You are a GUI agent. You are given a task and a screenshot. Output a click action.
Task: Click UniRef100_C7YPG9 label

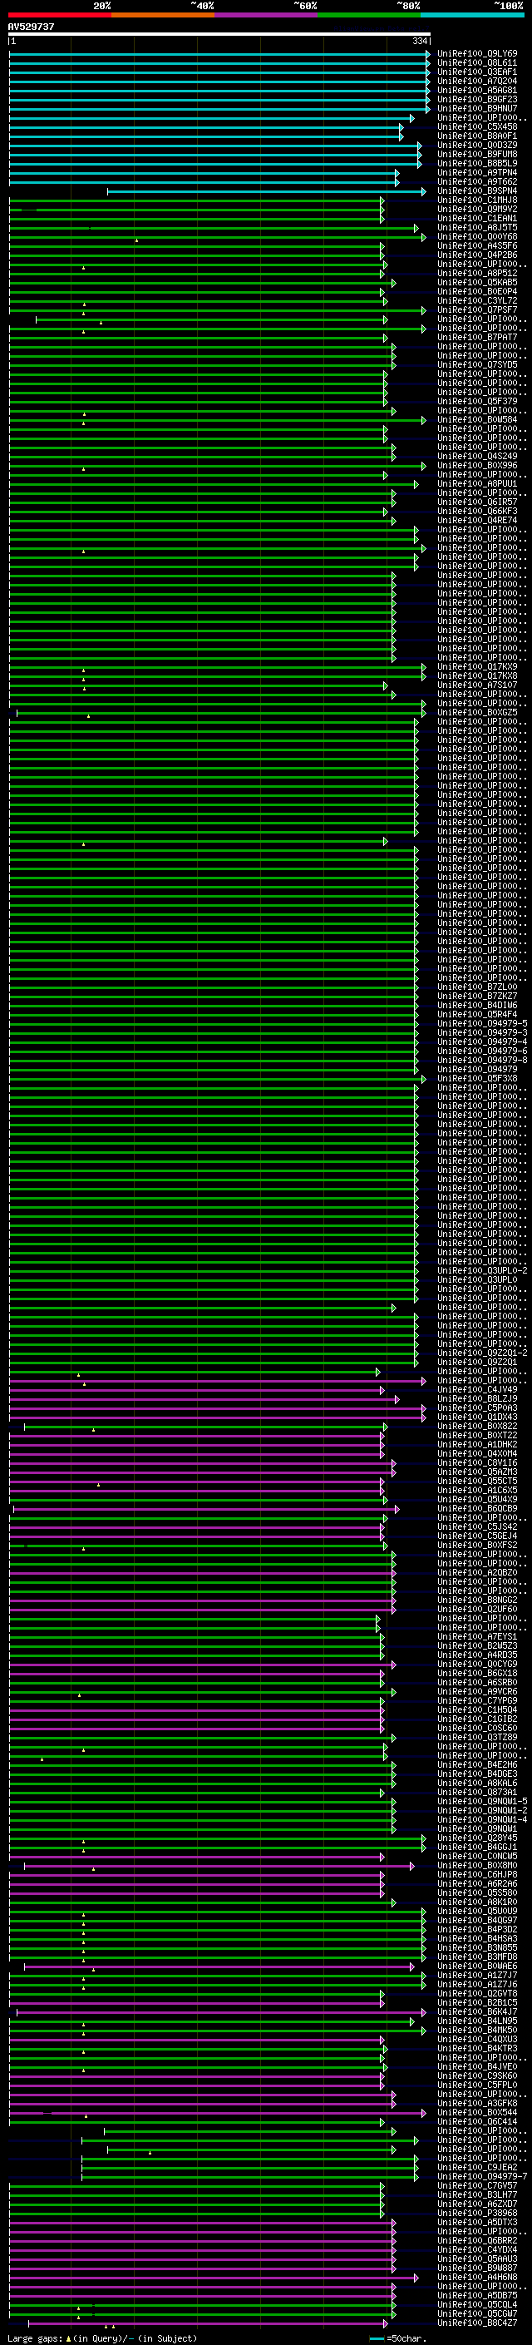tap(477, 1700)
